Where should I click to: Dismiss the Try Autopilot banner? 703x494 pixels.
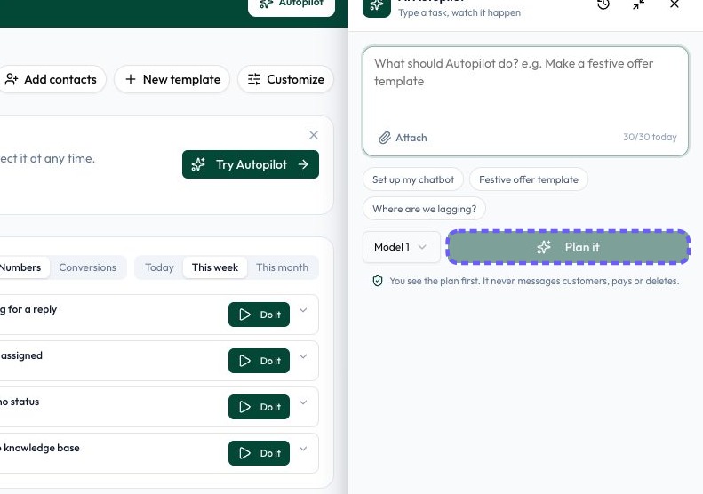pyautogui.click(x=314, y=135)
